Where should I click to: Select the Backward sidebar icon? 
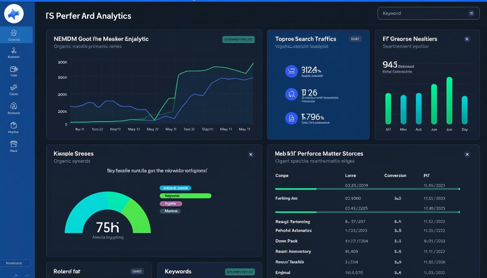(x=13, y=108)
